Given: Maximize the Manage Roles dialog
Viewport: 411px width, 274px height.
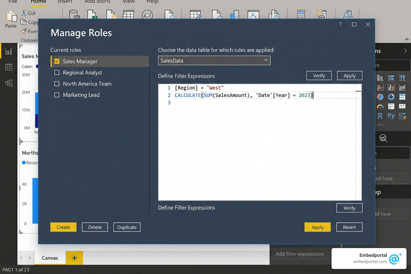Looking at the screenshot, I should click(x=354, y=24).
